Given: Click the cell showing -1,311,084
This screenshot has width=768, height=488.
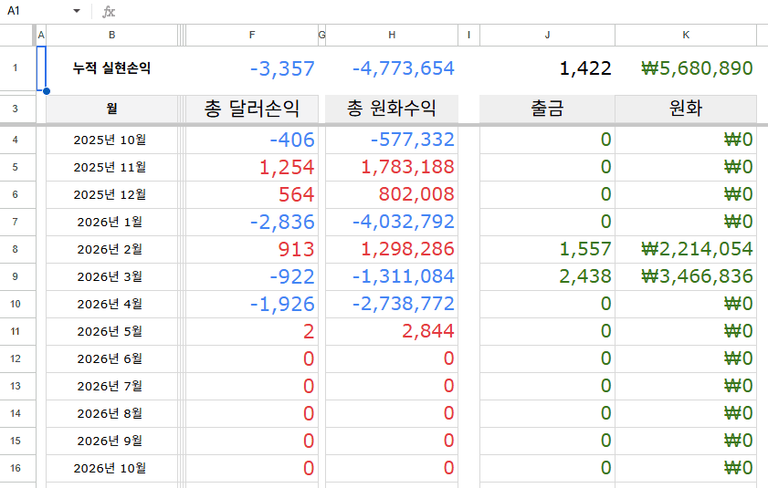Looking at the screenshot, I should pos(392,277).
